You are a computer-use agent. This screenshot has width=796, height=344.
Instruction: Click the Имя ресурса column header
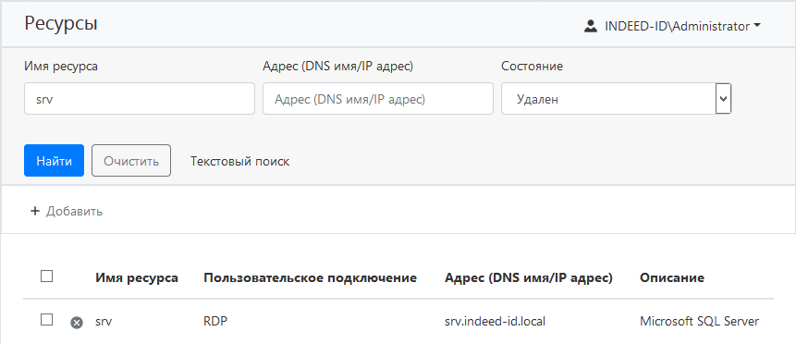pos(137,278)
